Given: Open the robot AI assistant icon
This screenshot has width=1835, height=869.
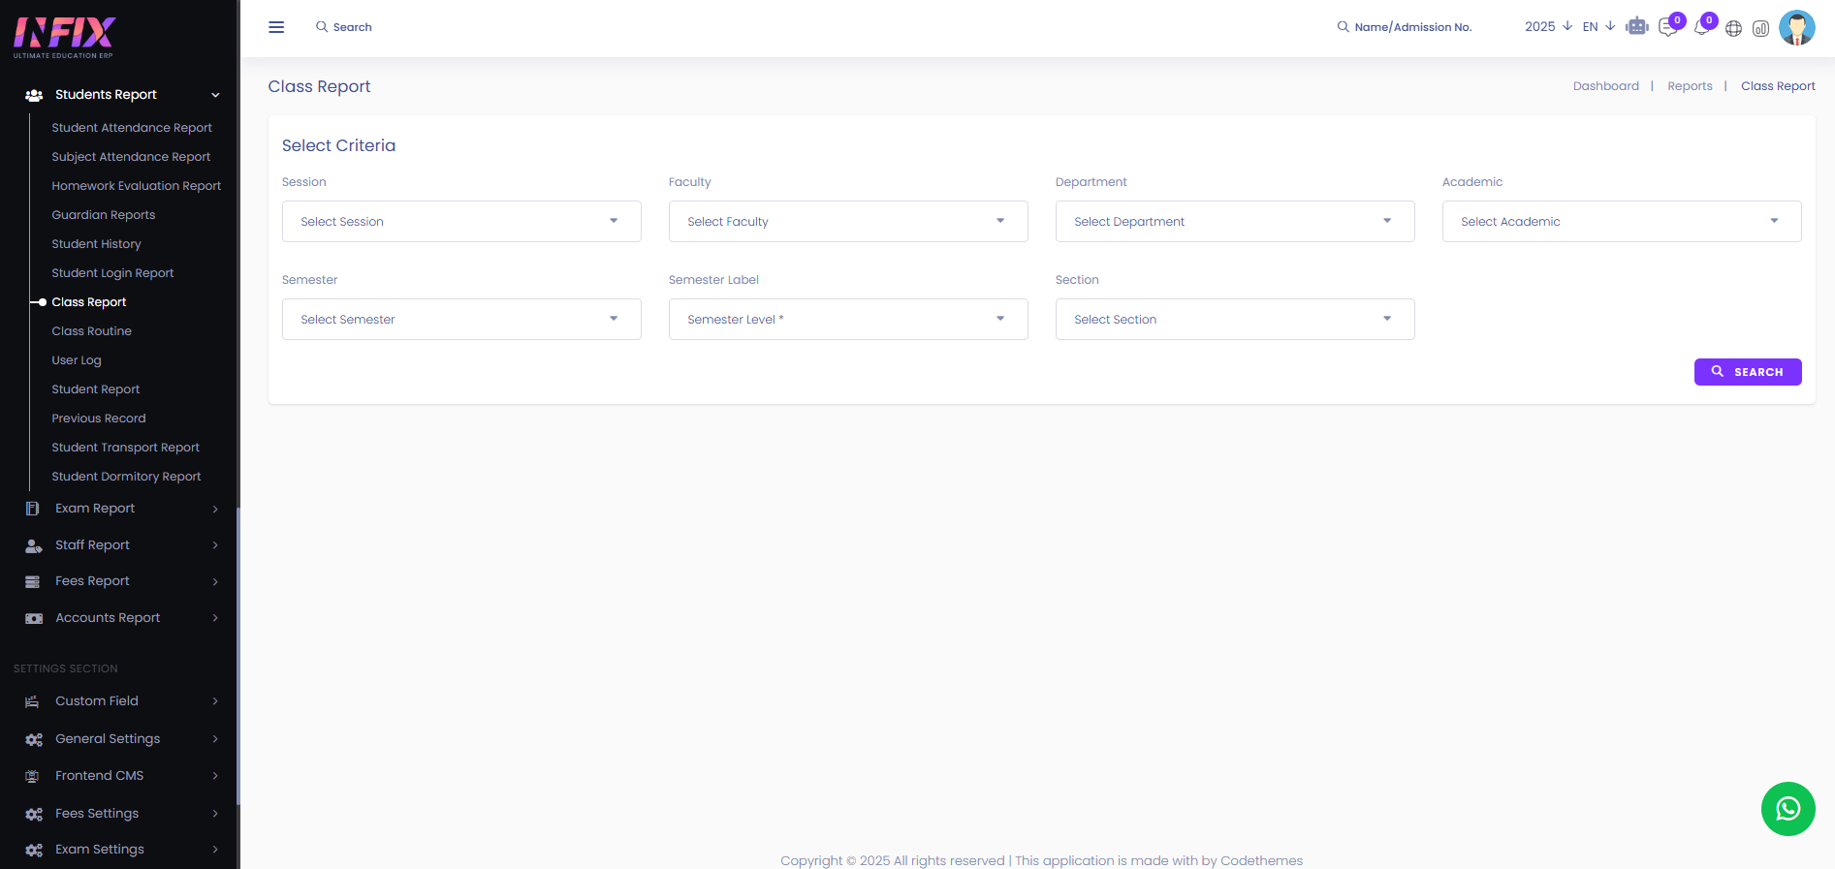Looking at the screenshot, I should 1637,27.
